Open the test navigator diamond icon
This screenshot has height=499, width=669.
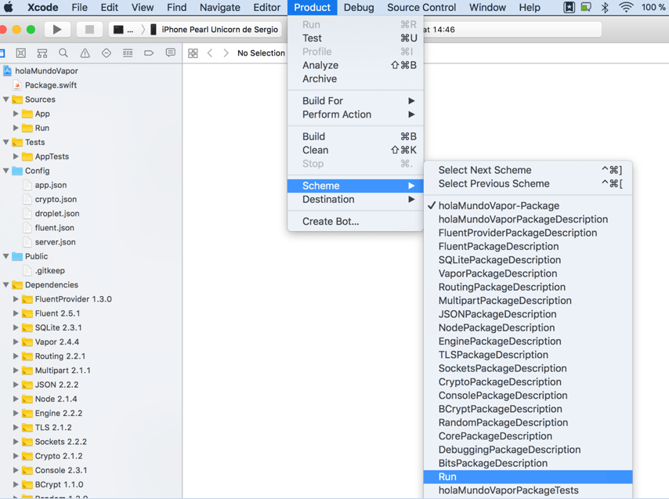[x=107, y=53]
